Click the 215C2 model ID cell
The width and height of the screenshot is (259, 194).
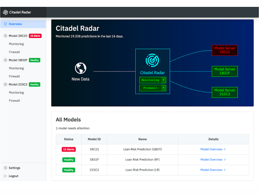(94, 170)
